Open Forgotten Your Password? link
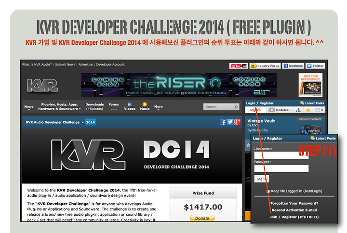The width and height of the screenshot is (347, 233). [294, 203]
